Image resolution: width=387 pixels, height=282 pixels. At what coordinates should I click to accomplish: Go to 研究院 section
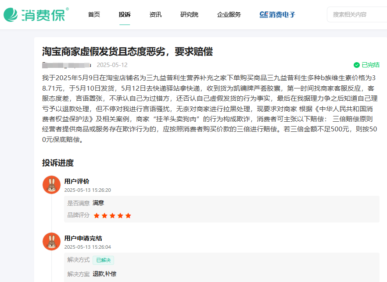point(189,14)
